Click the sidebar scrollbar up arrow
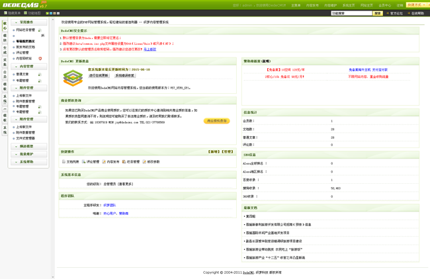The height and width of the screenshot is (279, 430). click(x=53, y=19)
